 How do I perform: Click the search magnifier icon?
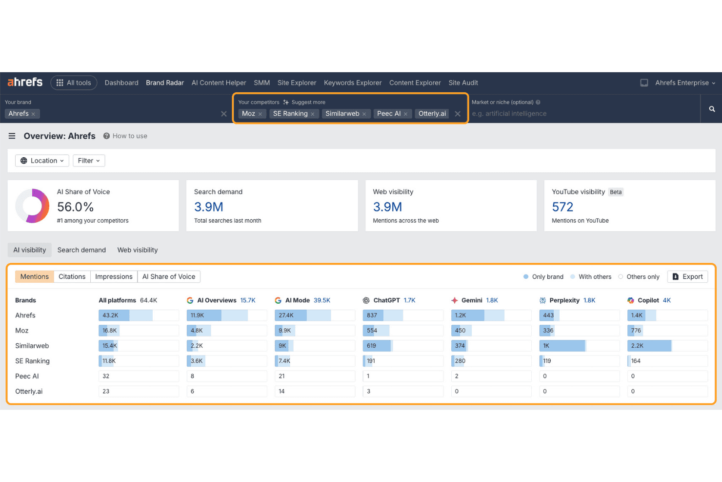[712, 109]
